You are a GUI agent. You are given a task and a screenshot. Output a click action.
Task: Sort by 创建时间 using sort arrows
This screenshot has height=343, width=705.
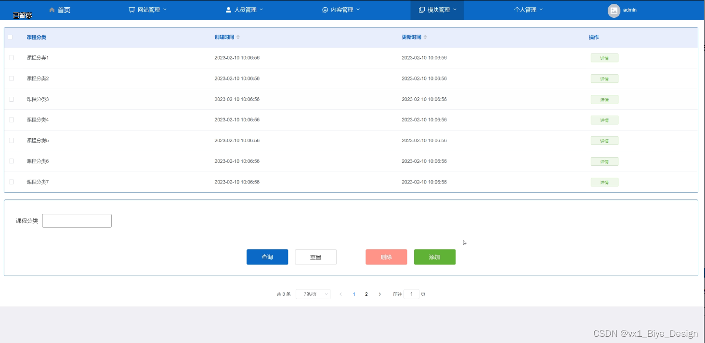(x=238, y=37)
